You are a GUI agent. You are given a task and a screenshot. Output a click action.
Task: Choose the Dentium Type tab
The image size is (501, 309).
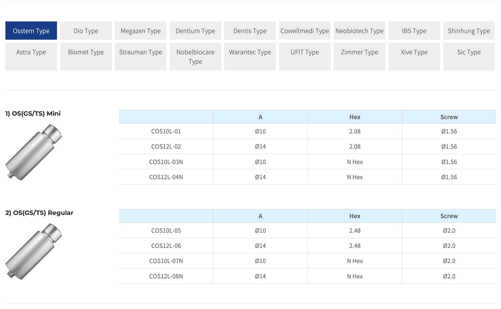[195, 31]
